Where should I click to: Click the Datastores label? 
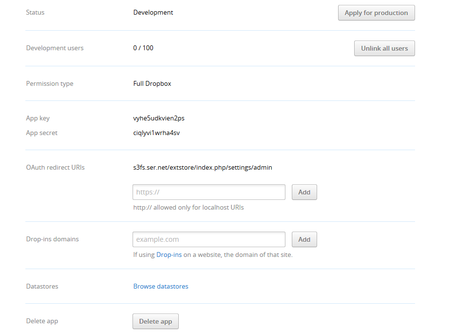click(x=42, y=286)
